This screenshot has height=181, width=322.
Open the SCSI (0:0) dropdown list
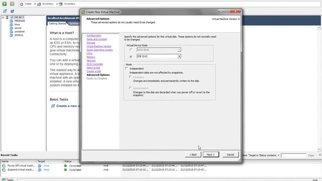coord(179,50)
